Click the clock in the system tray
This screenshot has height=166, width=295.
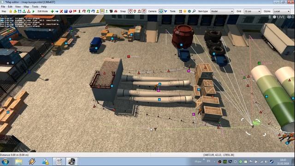(x=283, y=161)
